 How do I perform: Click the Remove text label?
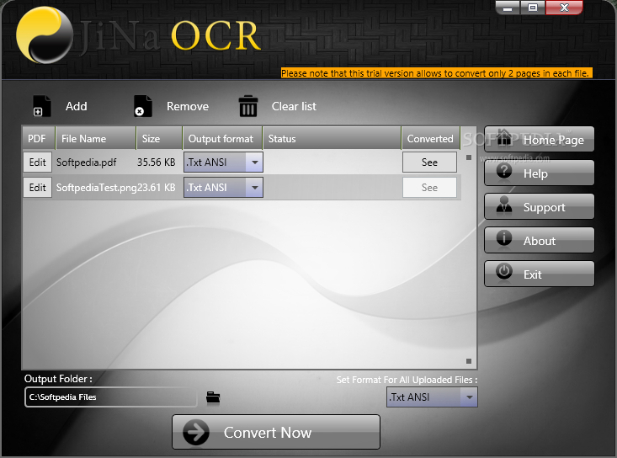tap(188, 106)
